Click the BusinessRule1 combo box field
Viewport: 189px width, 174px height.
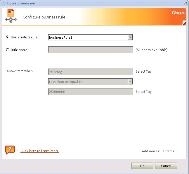click(90, 37)
